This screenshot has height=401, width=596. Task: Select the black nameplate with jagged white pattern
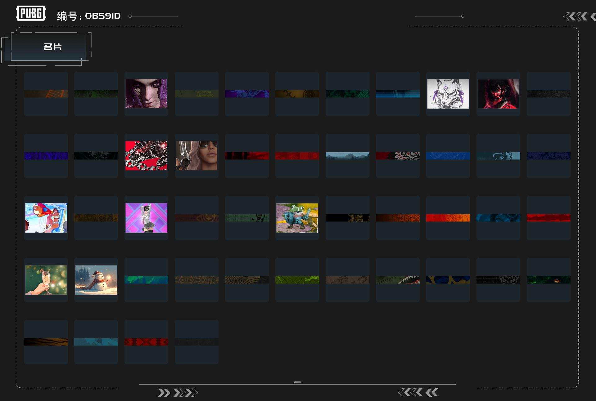coord(498,280)
